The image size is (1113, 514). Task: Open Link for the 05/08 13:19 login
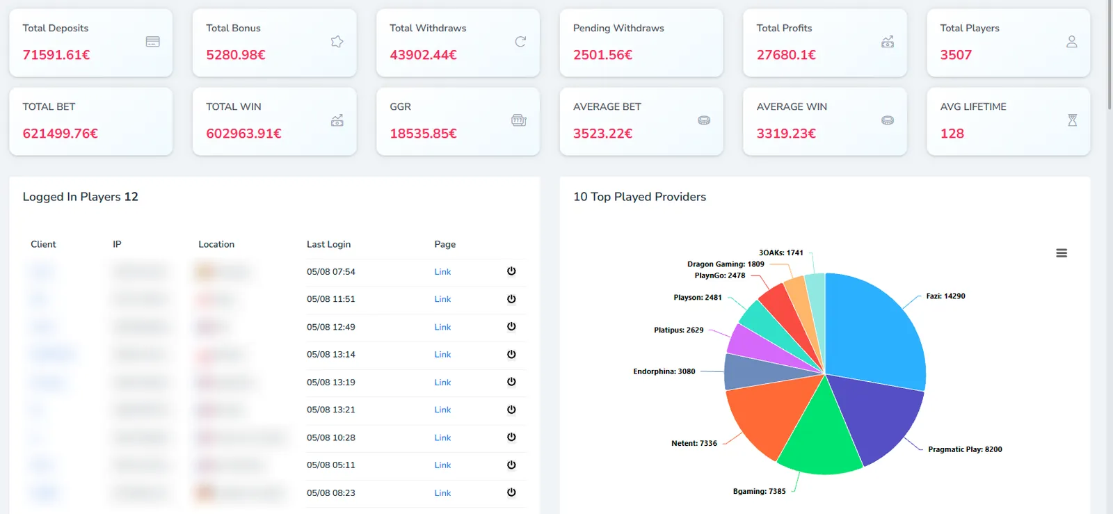click(442, 383)
